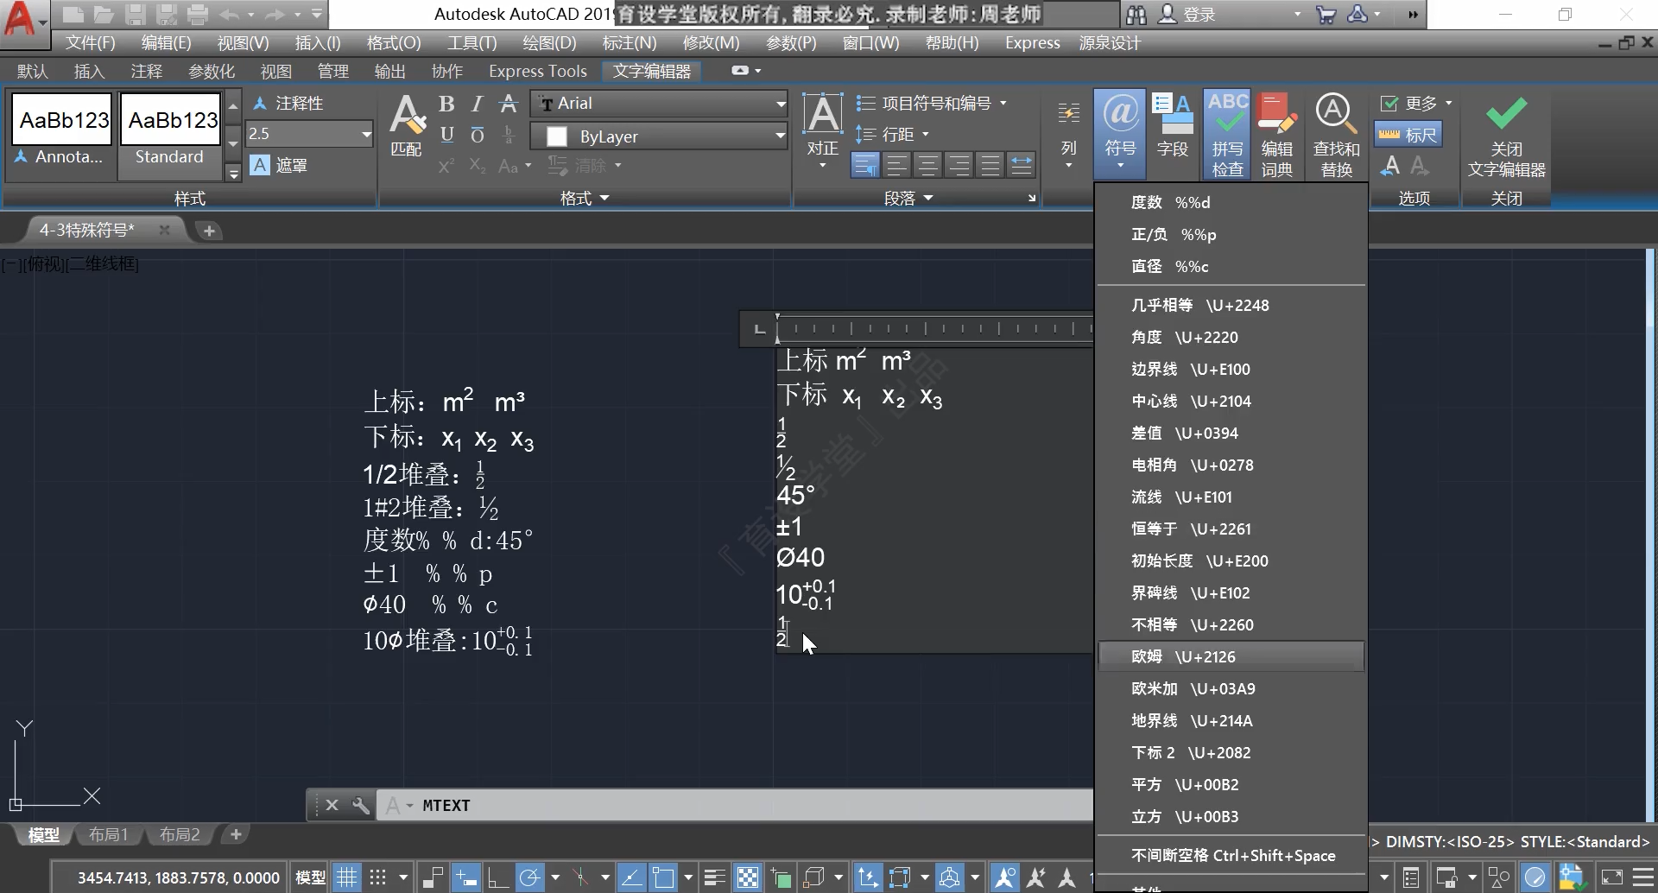Toggle Underline formatting

click(446, 135)
